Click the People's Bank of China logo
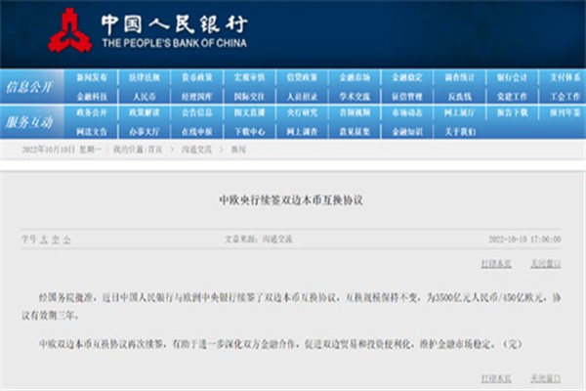586x391 pixels. (71, 29)
